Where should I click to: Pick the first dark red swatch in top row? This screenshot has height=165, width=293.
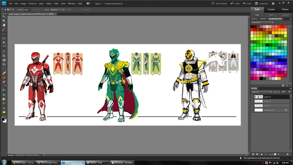(252, 26)
